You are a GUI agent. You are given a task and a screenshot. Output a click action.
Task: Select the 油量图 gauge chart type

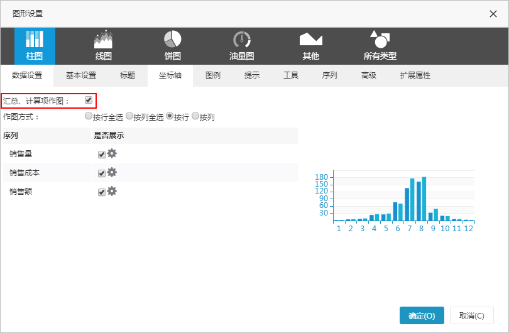point(242,46)
